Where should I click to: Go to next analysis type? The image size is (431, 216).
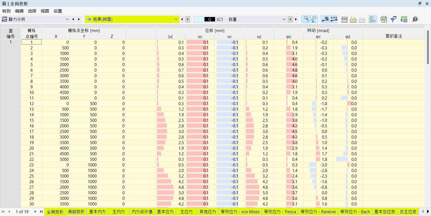click(x=79, y=19)
